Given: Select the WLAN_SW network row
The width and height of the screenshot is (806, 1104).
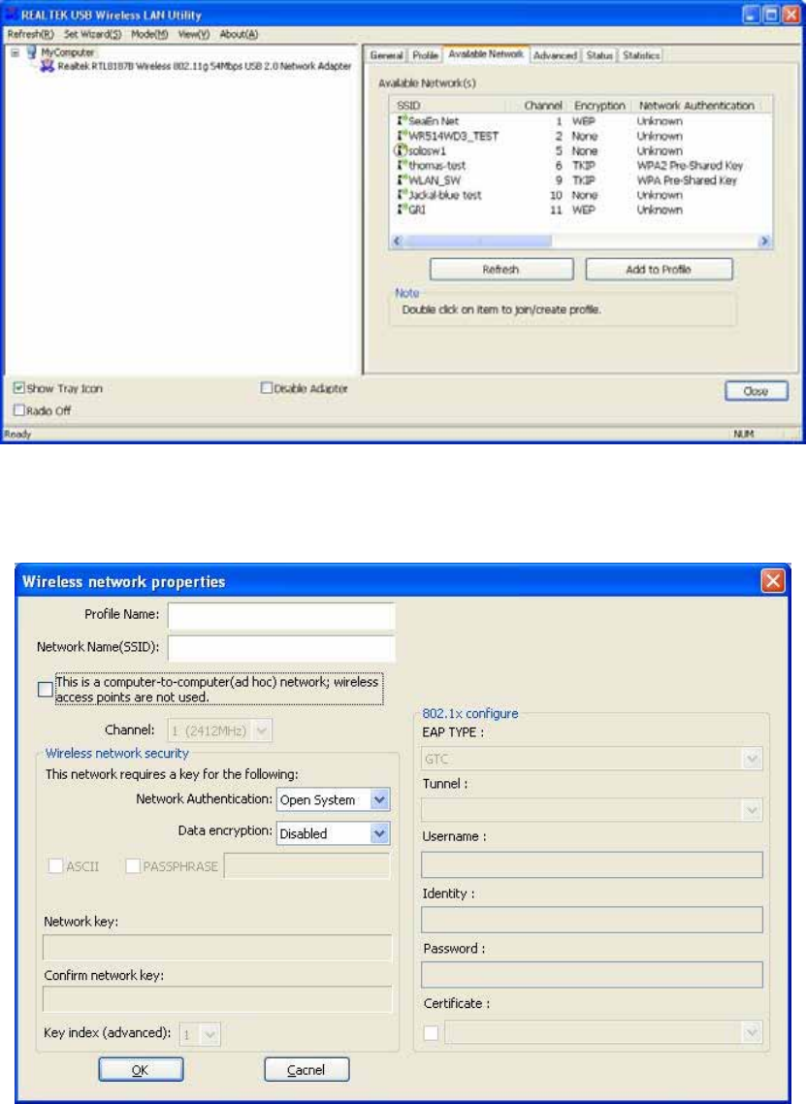Looking at the screenshot, I should point(581,180).
